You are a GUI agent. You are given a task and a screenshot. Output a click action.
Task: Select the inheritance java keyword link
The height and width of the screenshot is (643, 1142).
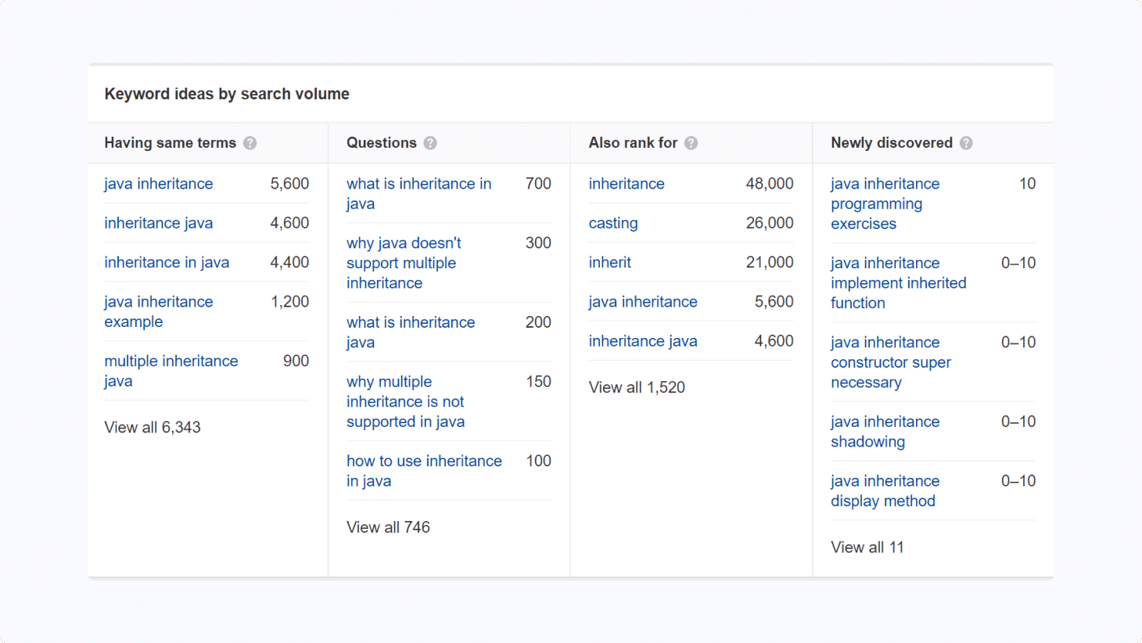point(158,223)
